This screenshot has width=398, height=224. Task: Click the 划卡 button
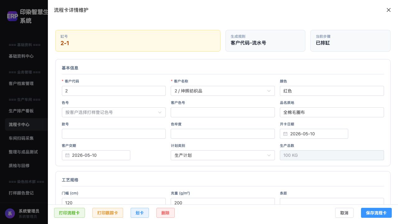coord(140,213)
